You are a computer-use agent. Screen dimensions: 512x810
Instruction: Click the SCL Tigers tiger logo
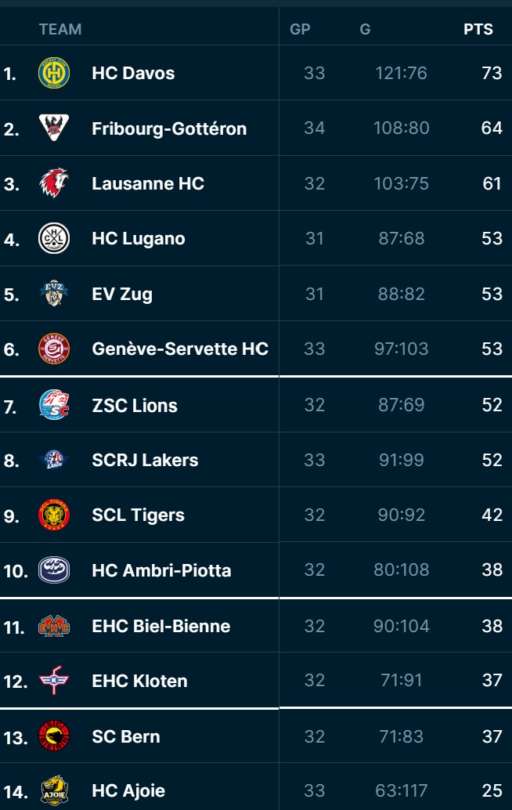click(x=54, y=515)
